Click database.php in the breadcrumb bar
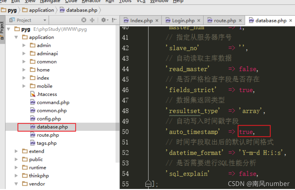 [x=79, y=10]
